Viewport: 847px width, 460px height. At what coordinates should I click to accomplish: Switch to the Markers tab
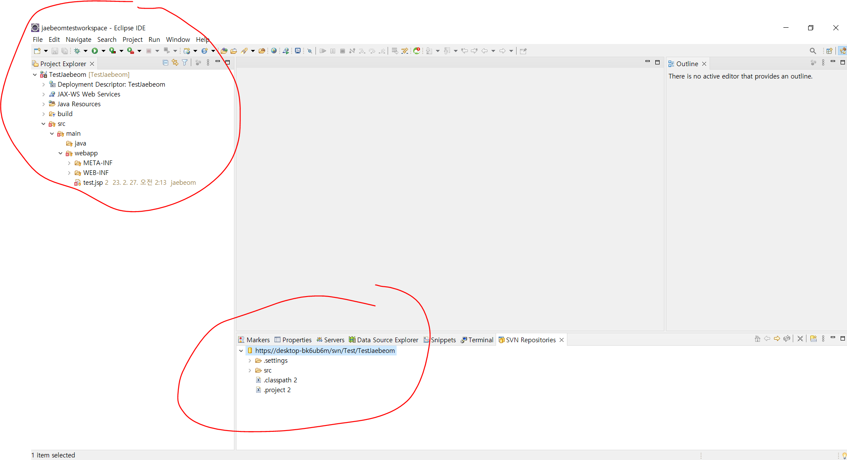(254, 340)
